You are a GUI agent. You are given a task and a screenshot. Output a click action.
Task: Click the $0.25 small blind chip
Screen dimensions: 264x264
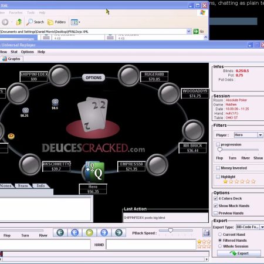click(25, 110)
